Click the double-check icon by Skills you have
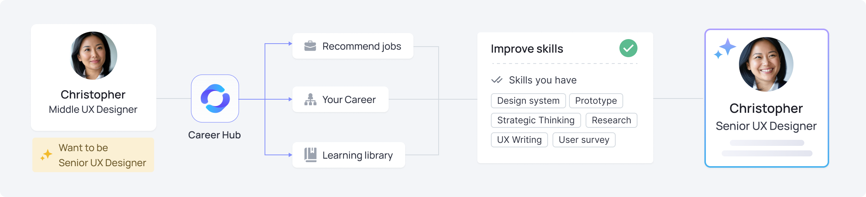The image size is (866, 197). click(x=497, y=80)
